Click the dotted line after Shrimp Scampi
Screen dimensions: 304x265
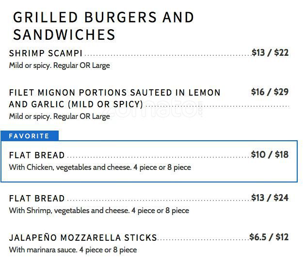coord(167,55)
